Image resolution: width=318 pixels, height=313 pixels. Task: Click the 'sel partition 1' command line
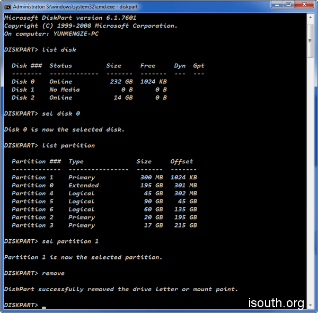pos(51,241)
